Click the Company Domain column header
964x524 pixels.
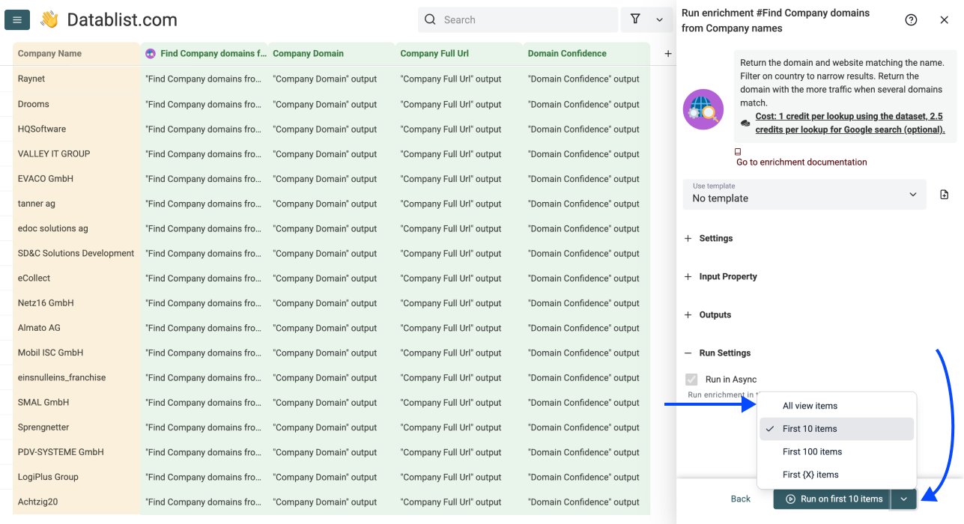click(x=330, y=54)
